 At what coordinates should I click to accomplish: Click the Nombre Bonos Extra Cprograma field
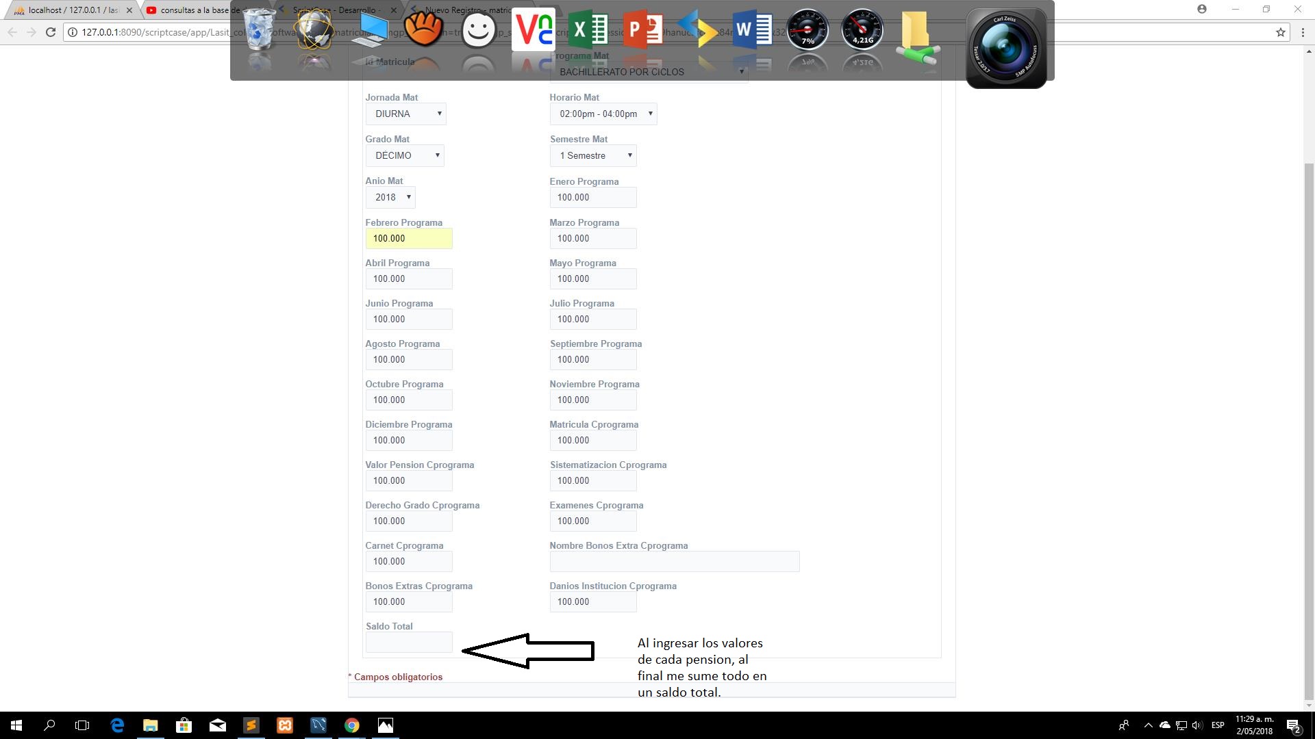(x=675, y=561)
